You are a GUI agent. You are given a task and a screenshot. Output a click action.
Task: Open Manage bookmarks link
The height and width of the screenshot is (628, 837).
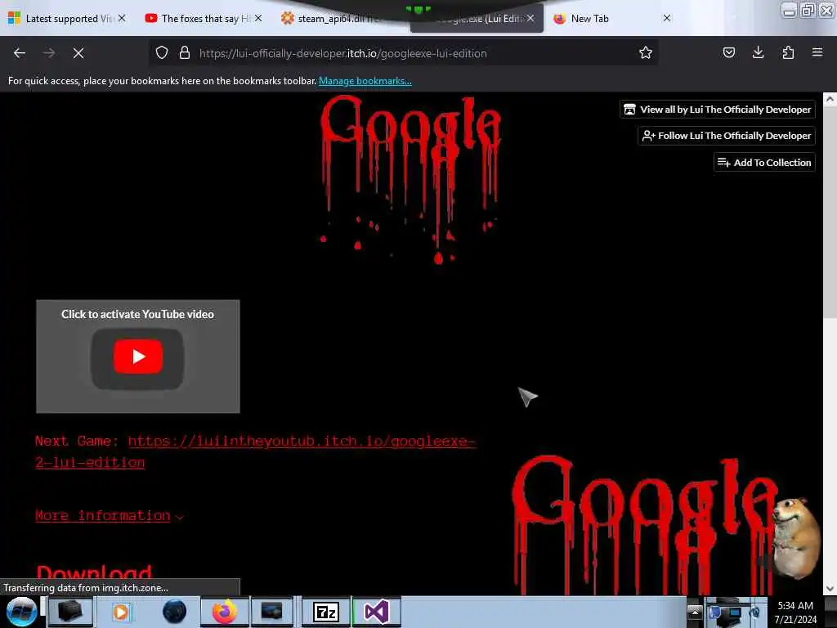pos(365,81)
